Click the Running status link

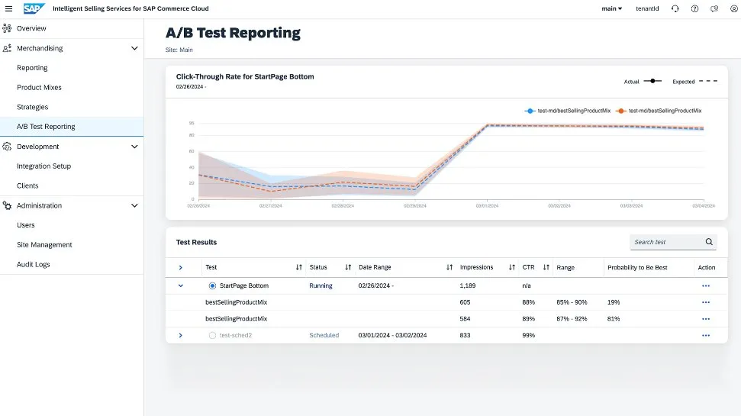tap(321, 285)
